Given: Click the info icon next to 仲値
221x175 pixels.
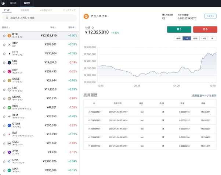Looking at the screenshot, I should (x=93, y=28).
